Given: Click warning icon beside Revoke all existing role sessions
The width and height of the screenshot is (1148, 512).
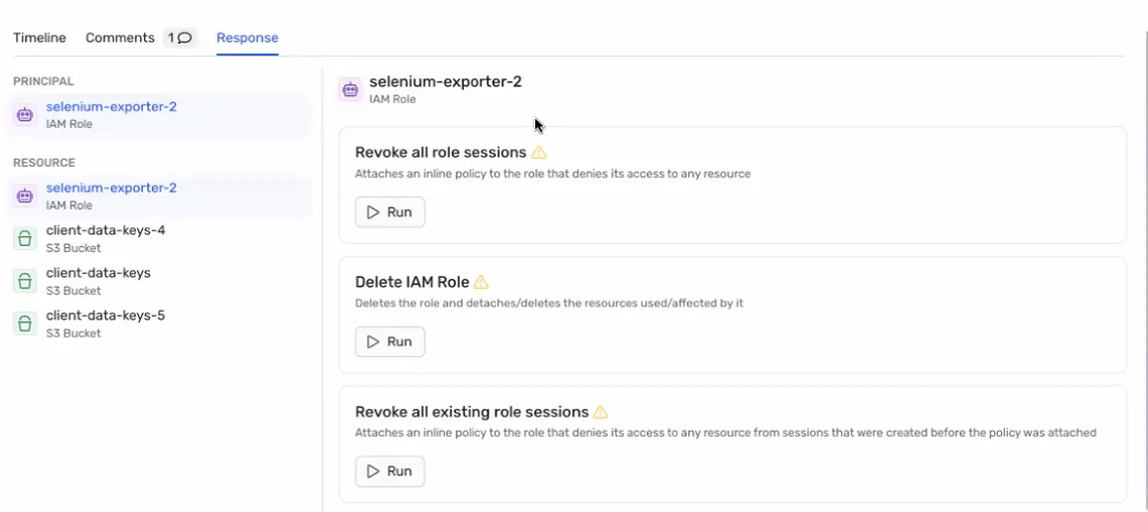Looking at the screenshot, I should [x=601, y=412].
